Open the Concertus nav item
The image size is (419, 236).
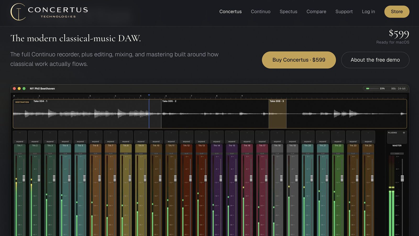[230, 12]
